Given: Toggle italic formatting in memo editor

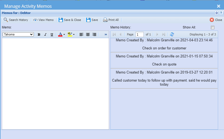Looking at the screenshot, I should pyautogui.click(x=45, y=35).
